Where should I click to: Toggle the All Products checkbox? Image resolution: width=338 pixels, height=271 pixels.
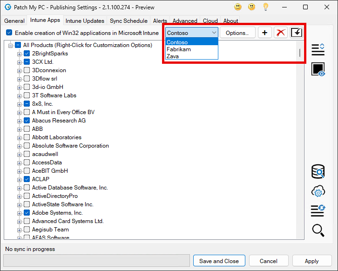pos(18,45)
